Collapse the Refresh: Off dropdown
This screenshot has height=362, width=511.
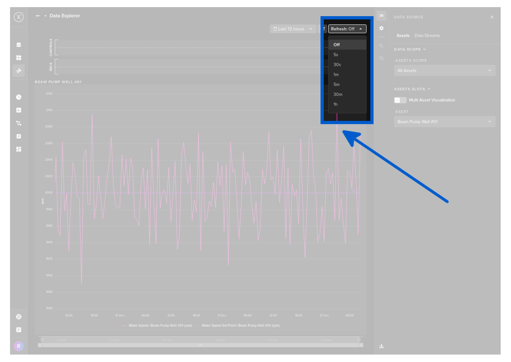point(347,29)
